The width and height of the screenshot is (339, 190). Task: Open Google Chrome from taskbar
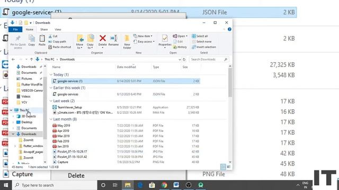[164, 185]
